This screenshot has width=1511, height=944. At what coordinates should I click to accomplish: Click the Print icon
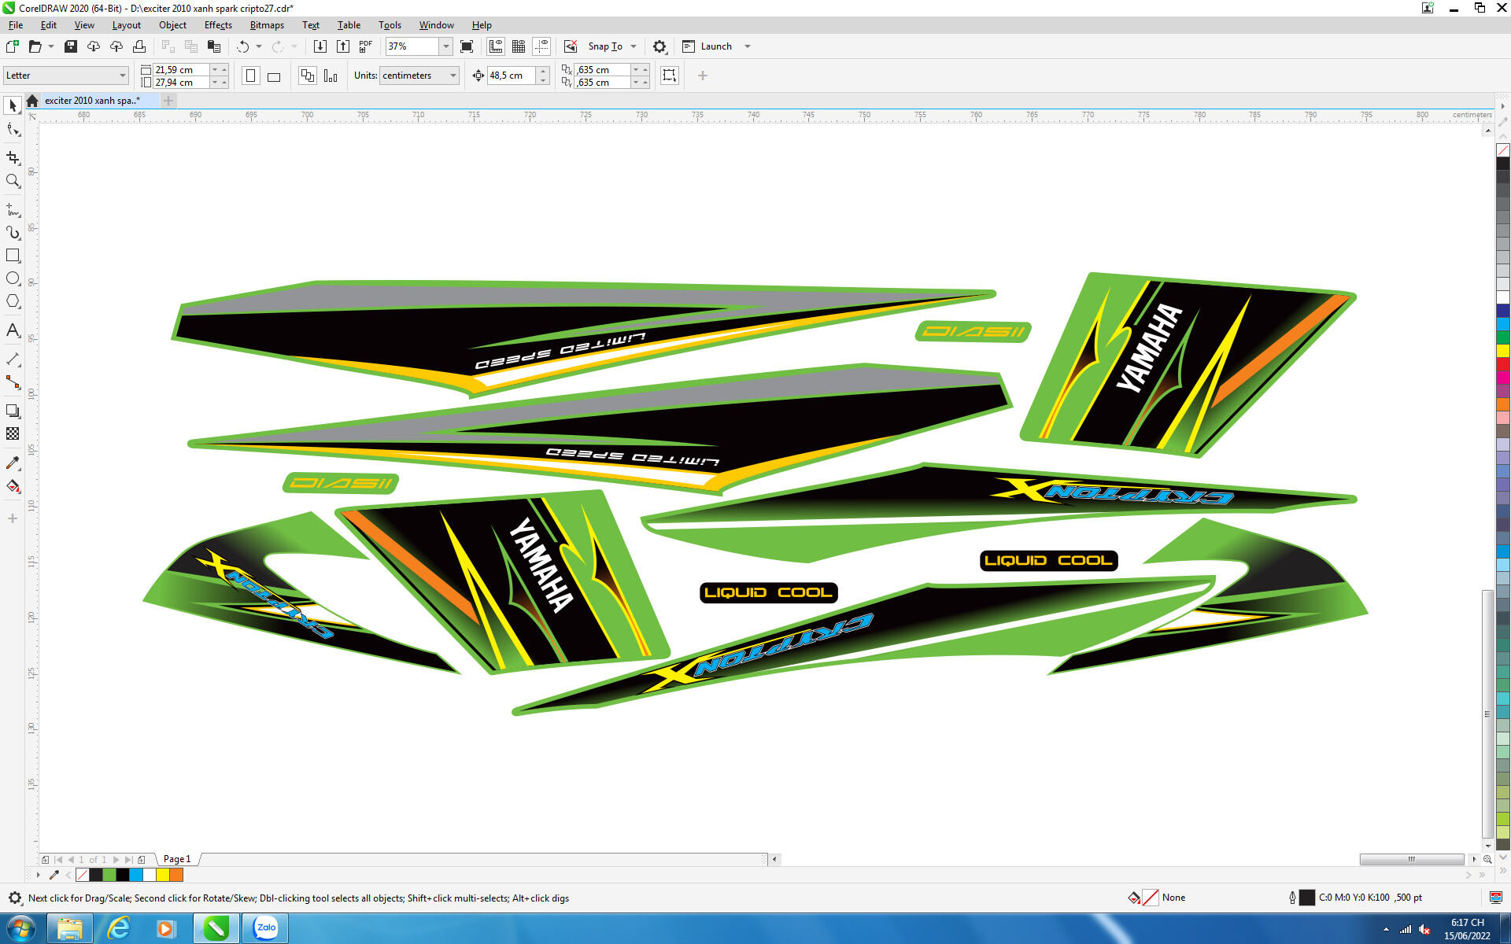tap(139, 46)
